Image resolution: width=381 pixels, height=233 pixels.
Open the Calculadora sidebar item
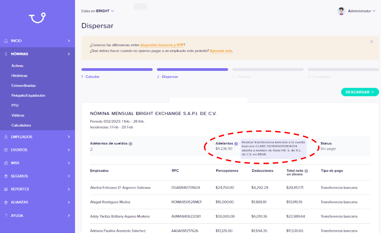coord(21,125)
